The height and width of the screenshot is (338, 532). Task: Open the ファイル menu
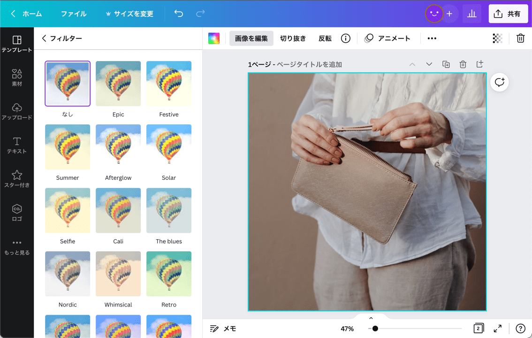pyautogui.click(x=73, y=14)
